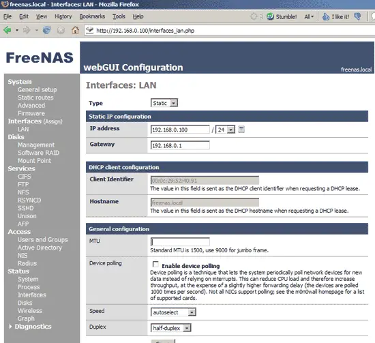375x343 pixels.
Task: Click the Stumble! toolbar button
Action: point(282,16)
